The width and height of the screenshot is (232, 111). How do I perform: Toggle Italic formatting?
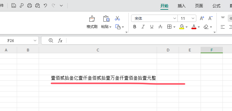pyautogui.click(x=143, y=27)
